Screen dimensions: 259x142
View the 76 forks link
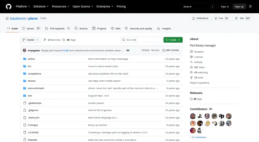coord(197,77)
